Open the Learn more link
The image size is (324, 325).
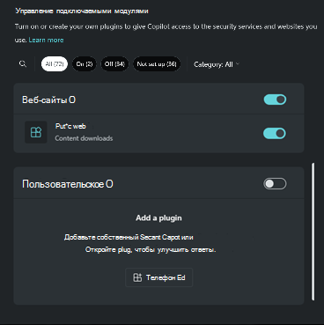click(46, 40)
